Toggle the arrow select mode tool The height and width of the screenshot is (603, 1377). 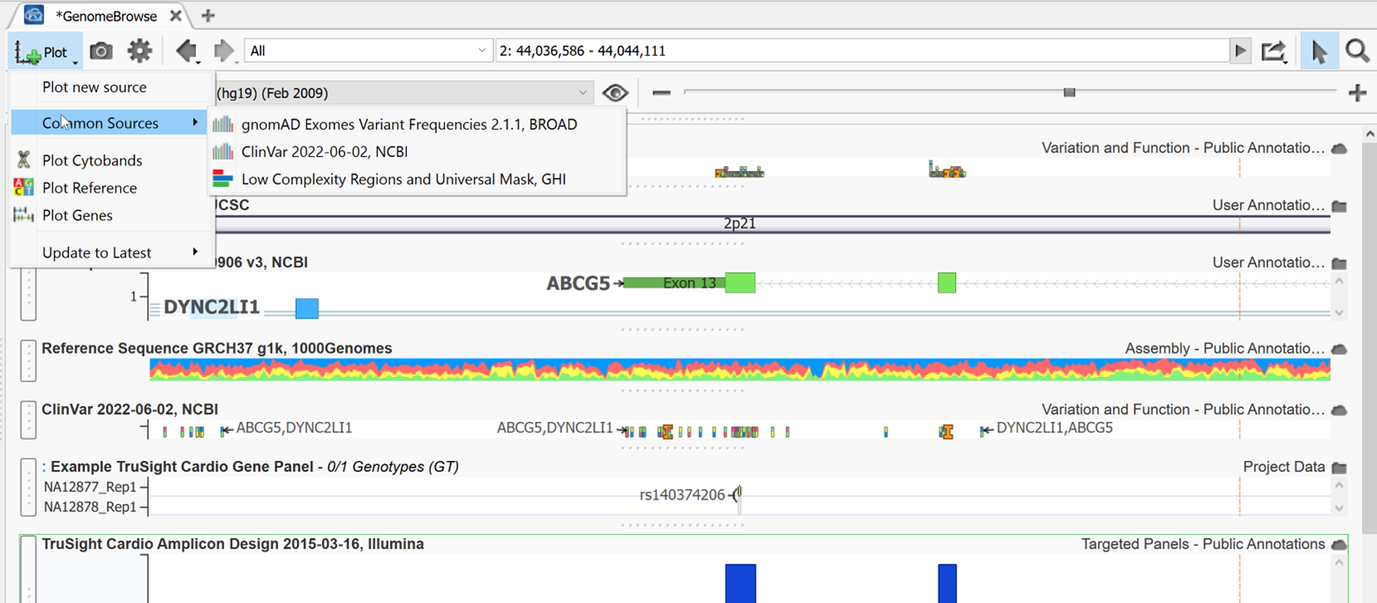[1319, 50]
